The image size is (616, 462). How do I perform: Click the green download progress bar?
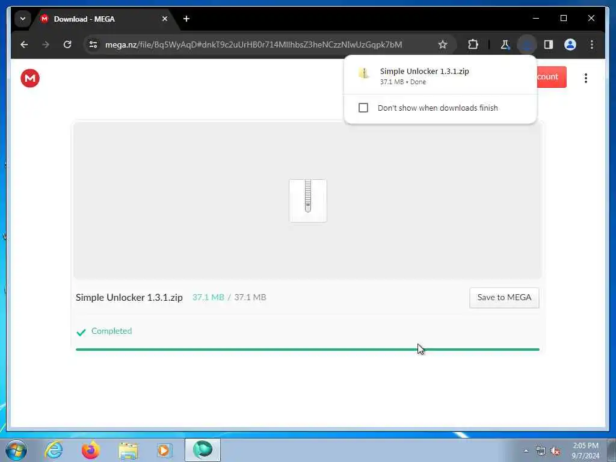[x=307, y=350]
